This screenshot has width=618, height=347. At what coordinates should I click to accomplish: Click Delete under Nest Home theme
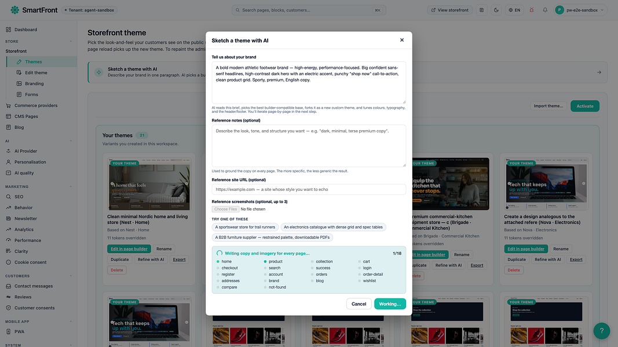[116, 270]
